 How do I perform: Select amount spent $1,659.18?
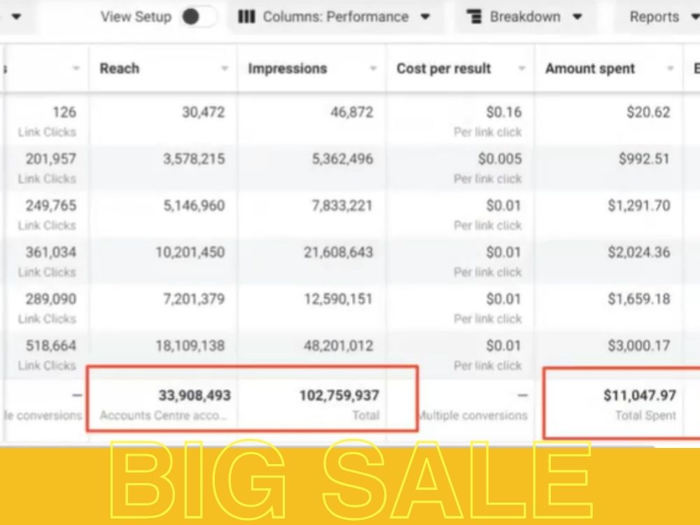click(639, 299)
